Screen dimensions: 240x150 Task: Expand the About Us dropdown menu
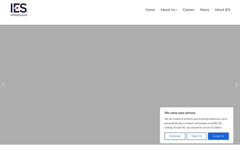click(169, 10)
